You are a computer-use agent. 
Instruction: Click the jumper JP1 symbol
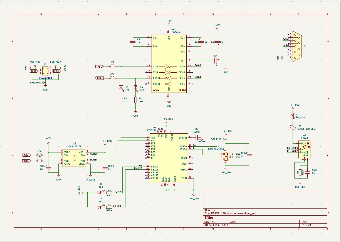coord(112,67)
